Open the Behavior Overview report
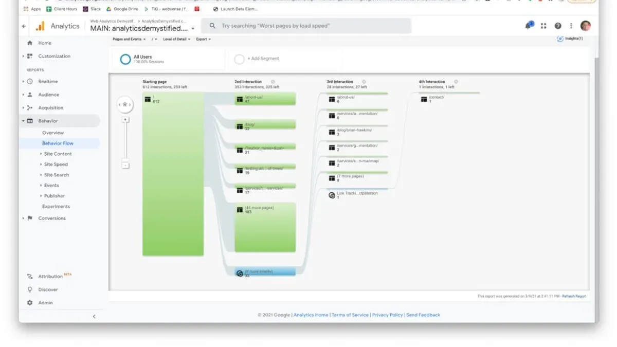617x347 pixels. 53,133
